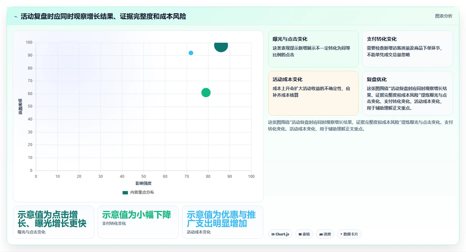The height and width of the screenshot is (252, 466).
Task: Click the 影响强度 x-axis label
Action: [x=143, y=183]
